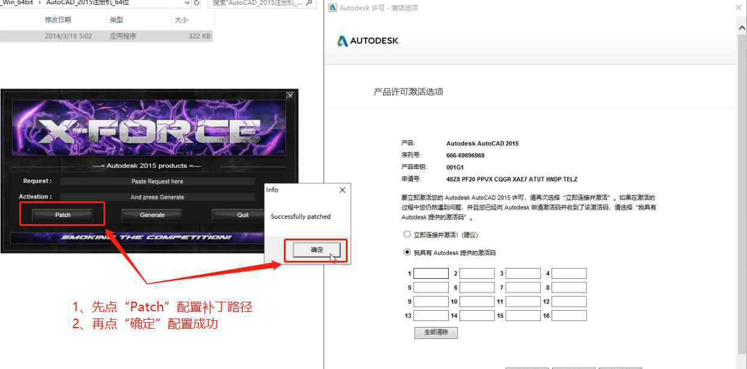Click the Explorer search box
747x369 pixels.
tap(262, 3)
